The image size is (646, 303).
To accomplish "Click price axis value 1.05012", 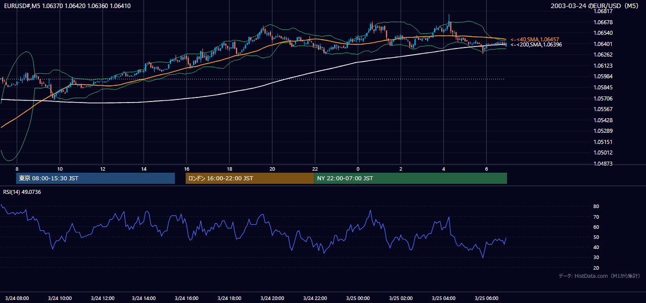I will [603, 153].
